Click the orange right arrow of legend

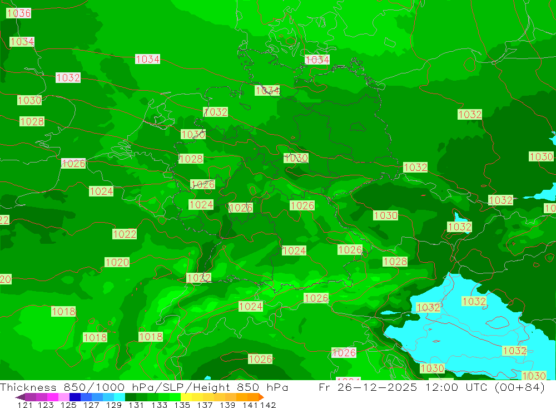261,397
